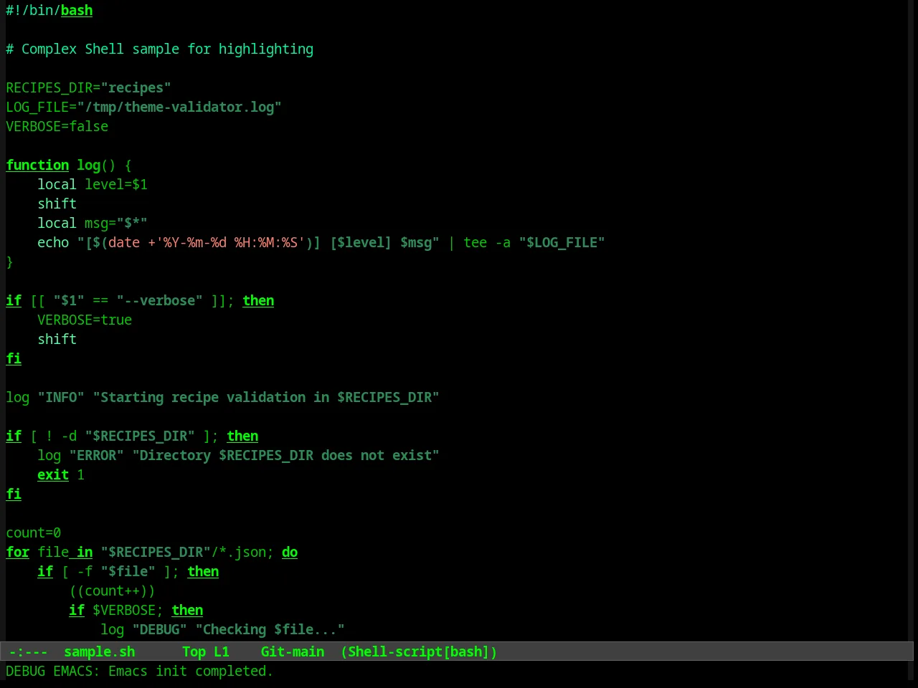Screen dimensions: 918x688
Task: Click the 'for' keyword of the file loop
Action: tap(18, 552)
